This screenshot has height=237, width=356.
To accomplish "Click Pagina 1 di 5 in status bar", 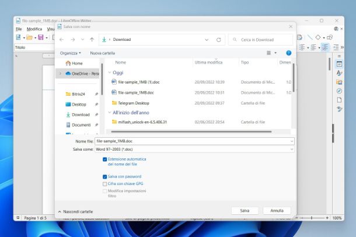I will point(35,218).
